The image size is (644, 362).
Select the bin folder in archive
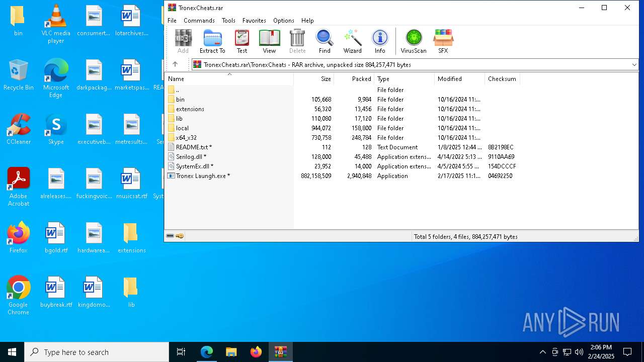[342, 100]
